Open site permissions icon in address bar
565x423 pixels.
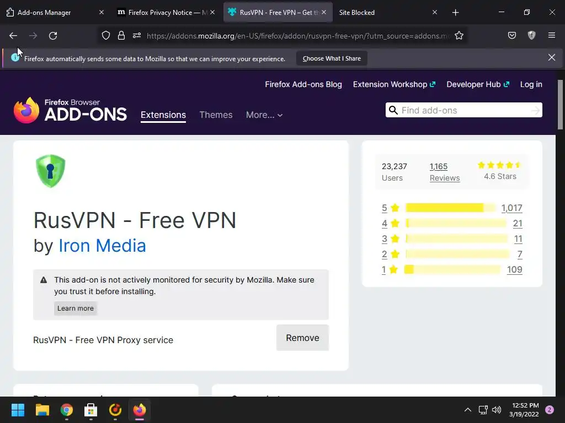point(137,35)
